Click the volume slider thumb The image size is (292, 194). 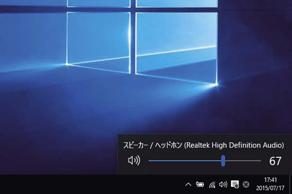point(223,161)
